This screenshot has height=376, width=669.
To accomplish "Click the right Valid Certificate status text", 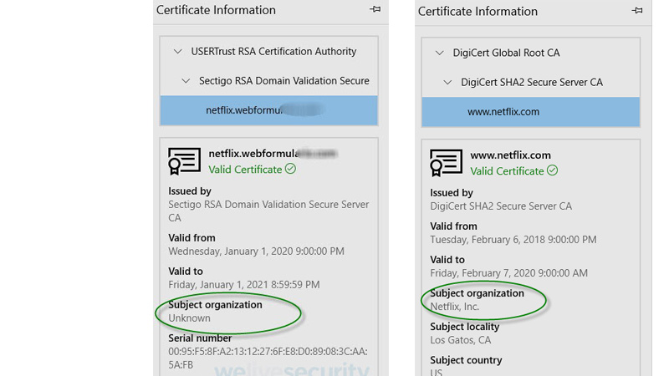I will pyautogui.click(x=507, y=171).
